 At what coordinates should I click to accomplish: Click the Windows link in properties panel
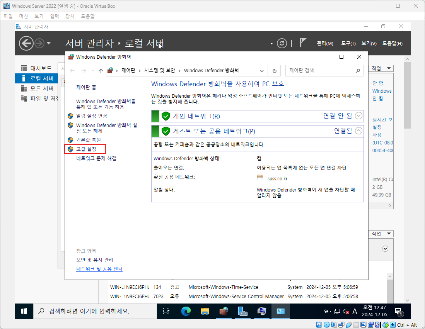[x=382, y=91]
